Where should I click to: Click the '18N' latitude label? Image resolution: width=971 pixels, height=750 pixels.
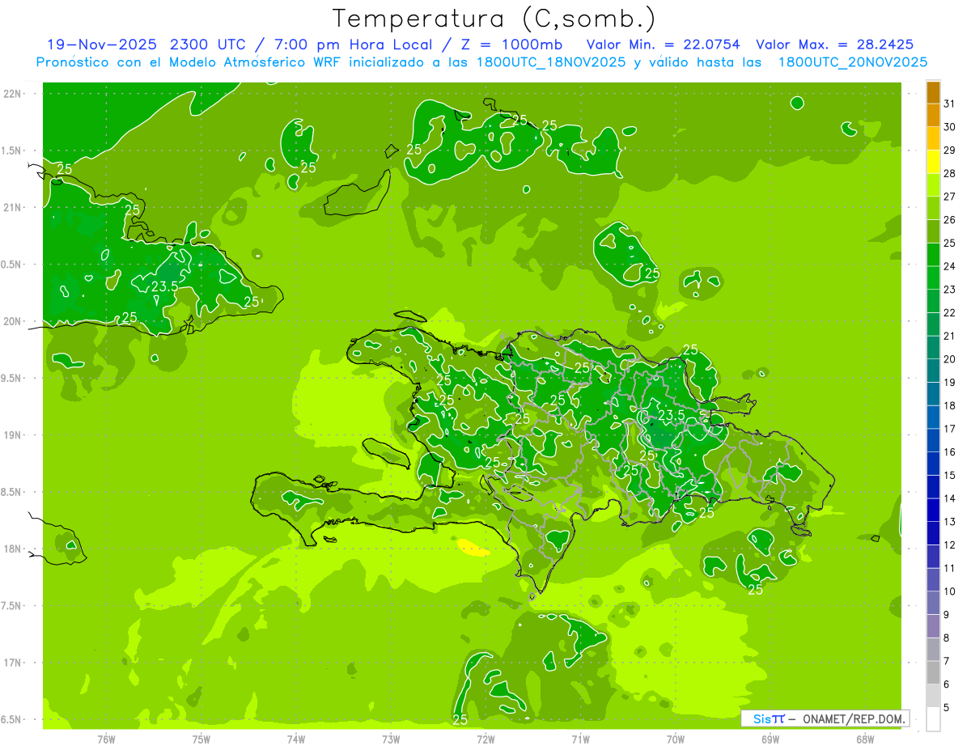[x=12, y=549]
